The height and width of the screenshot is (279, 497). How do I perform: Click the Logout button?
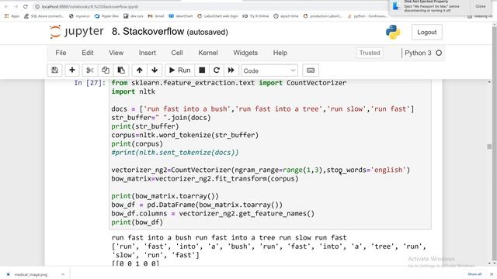(426, 33)
